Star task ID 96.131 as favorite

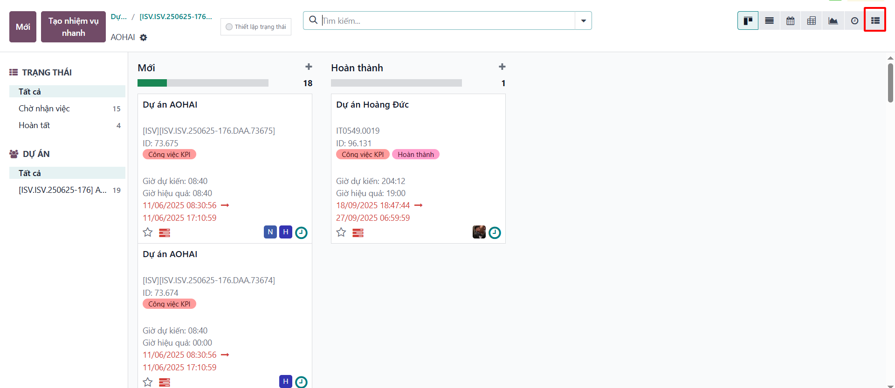[x=341, y=232]
